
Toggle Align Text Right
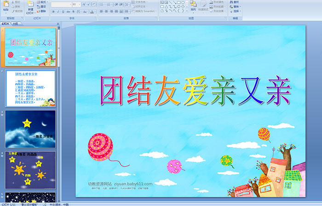111,11
